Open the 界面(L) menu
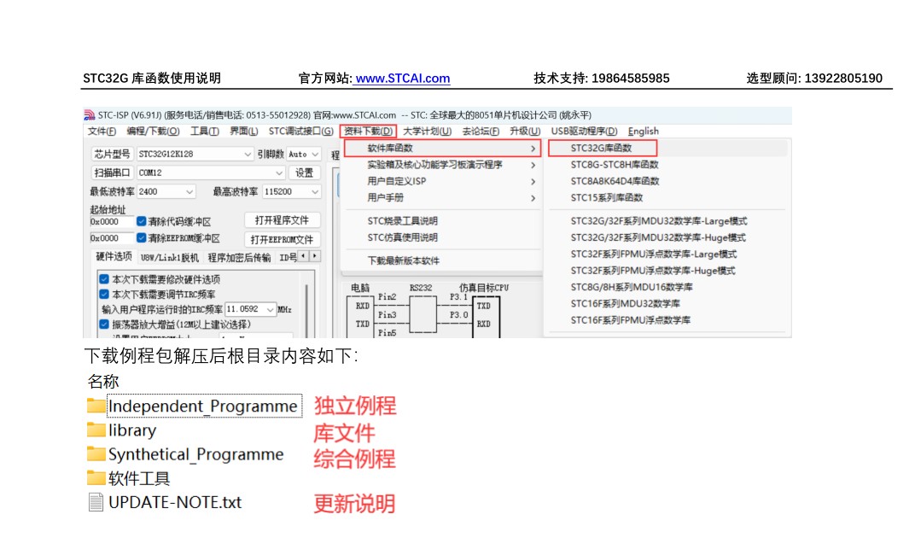This screenshot has width=921, height=538. (244, 131)
